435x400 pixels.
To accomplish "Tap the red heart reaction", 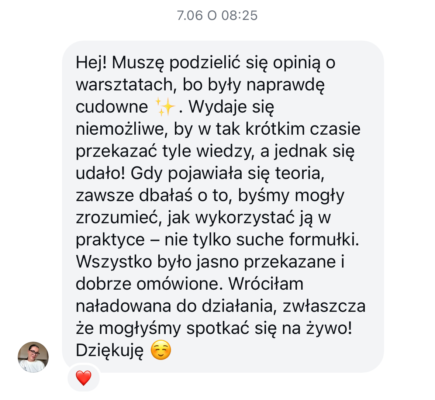I will (83, 378).
